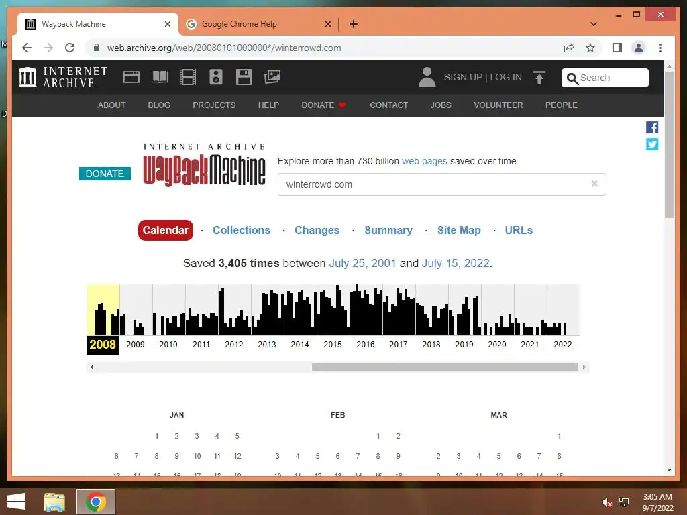This screenshot has width=687, height=515.
Task: View site information lock icon
Action: pos(97,48)
